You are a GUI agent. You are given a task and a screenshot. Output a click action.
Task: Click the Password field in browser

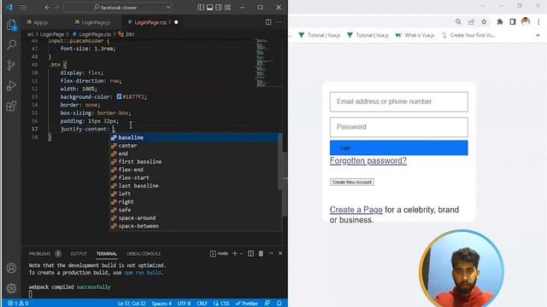(x=399, y=127)
